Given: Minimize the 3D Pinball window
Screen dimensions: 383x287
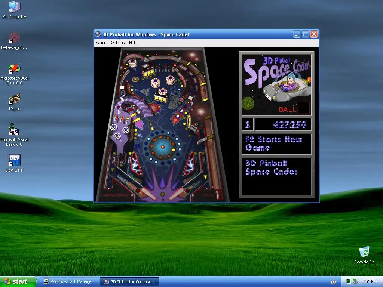Looking at the screenshot, I should point(297,34).
